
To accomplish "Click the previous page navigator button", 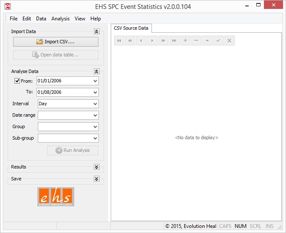I will point(130,41).
